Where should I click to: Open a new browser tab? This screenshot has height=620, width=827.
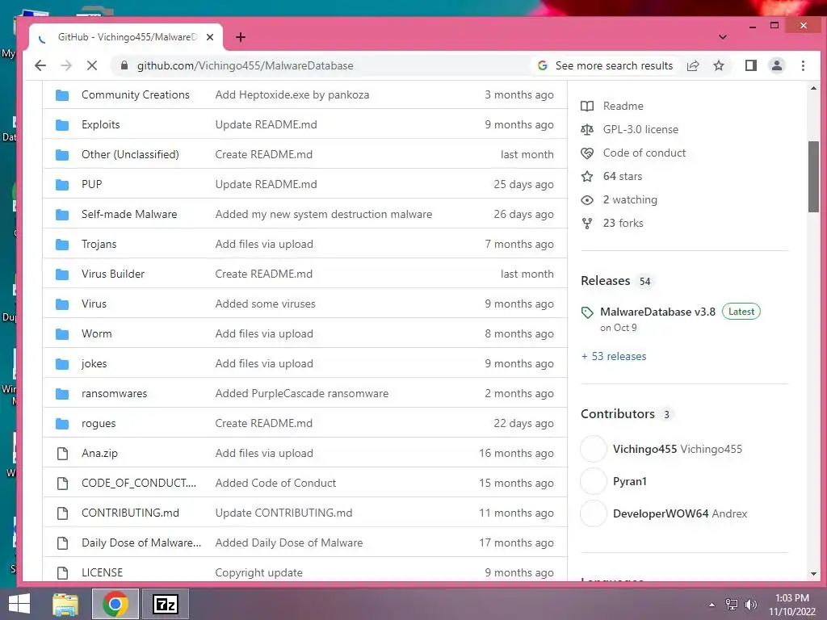241,37
